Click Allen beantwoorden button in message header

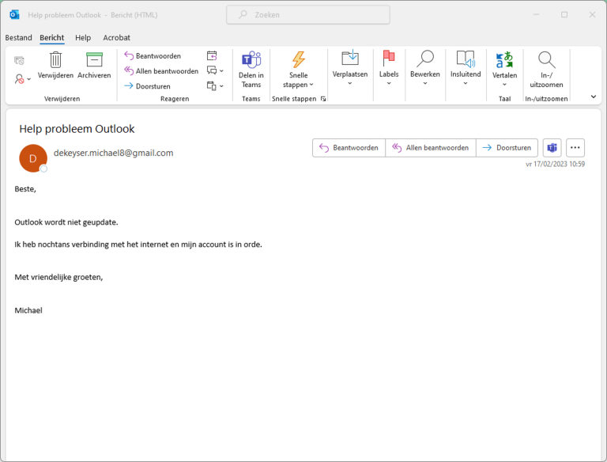tap(431, 148)
